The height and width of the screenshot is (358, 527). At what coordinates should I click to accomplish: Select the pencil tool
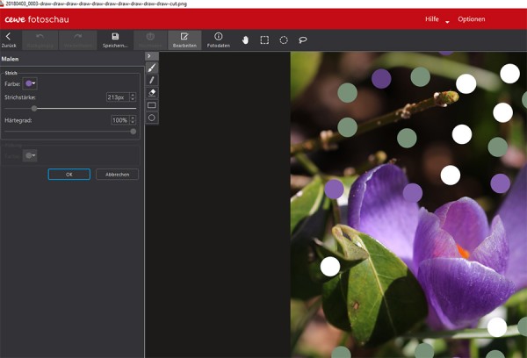click(x=151, y=80)
